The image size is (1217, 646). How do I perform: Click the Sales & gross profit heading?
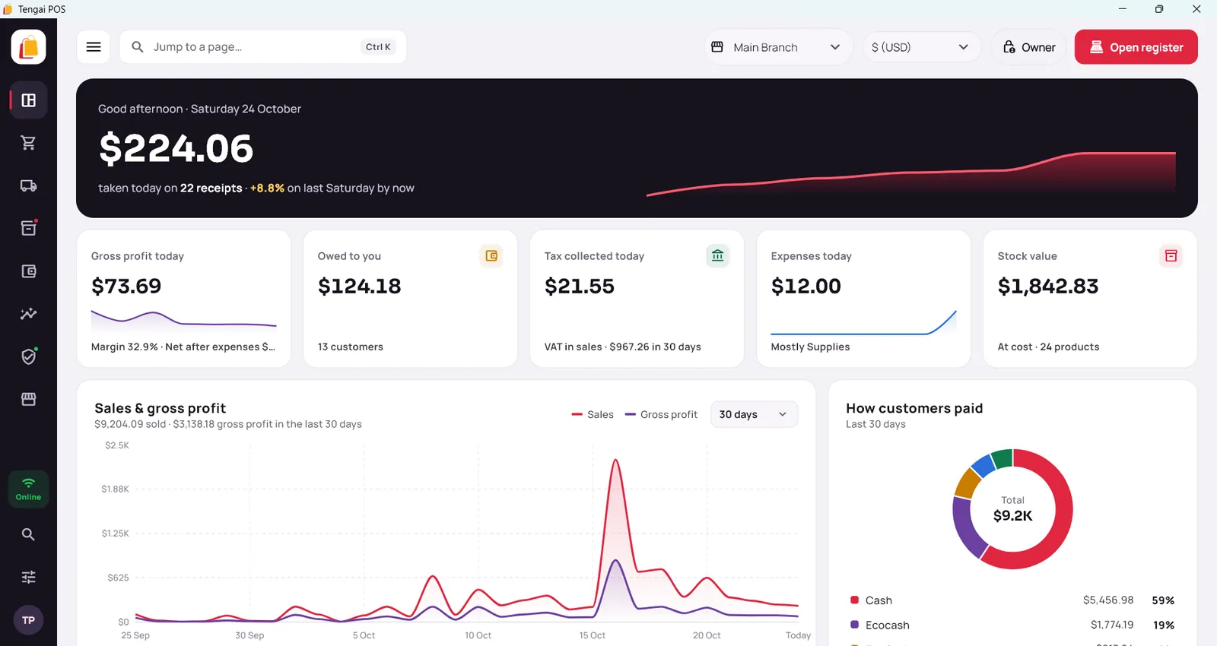coord(160,408)
